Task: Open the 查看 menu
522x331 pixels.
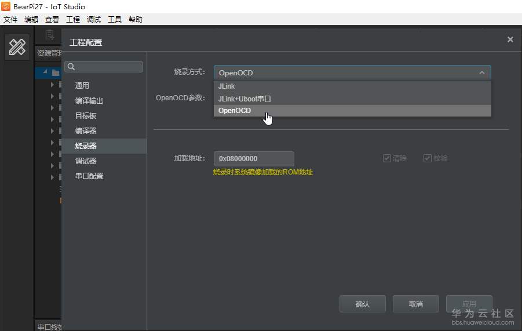Action: pyautogui.click(x=52, y=20)
